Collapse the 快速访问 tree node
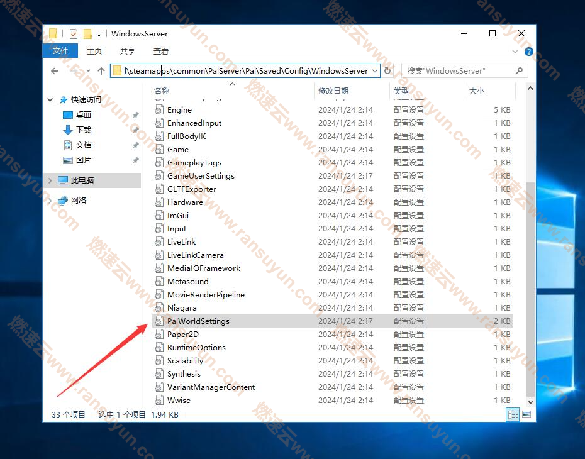 (50, 100)
